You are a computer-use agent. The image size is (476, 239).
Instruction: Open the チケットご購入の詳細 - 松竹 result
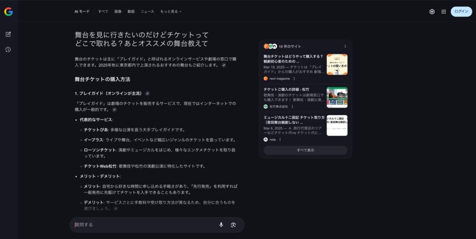click(286, 89)
